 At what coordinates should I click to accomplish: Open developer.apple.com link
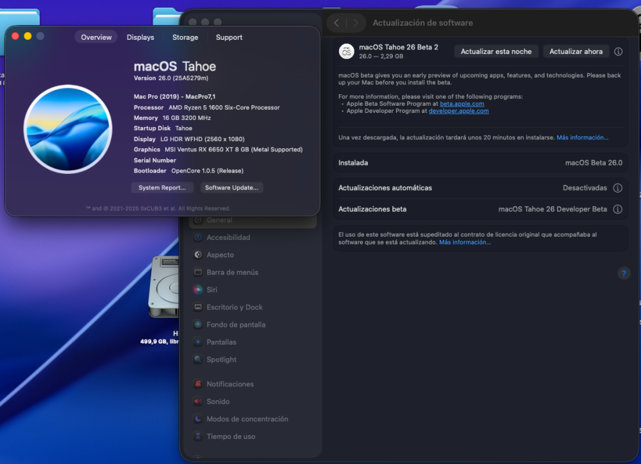pyautogui.click(x=459, y=111)
